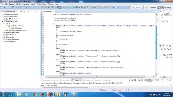Open the File menu
173x97 pixels.
(x=2, y=4)
